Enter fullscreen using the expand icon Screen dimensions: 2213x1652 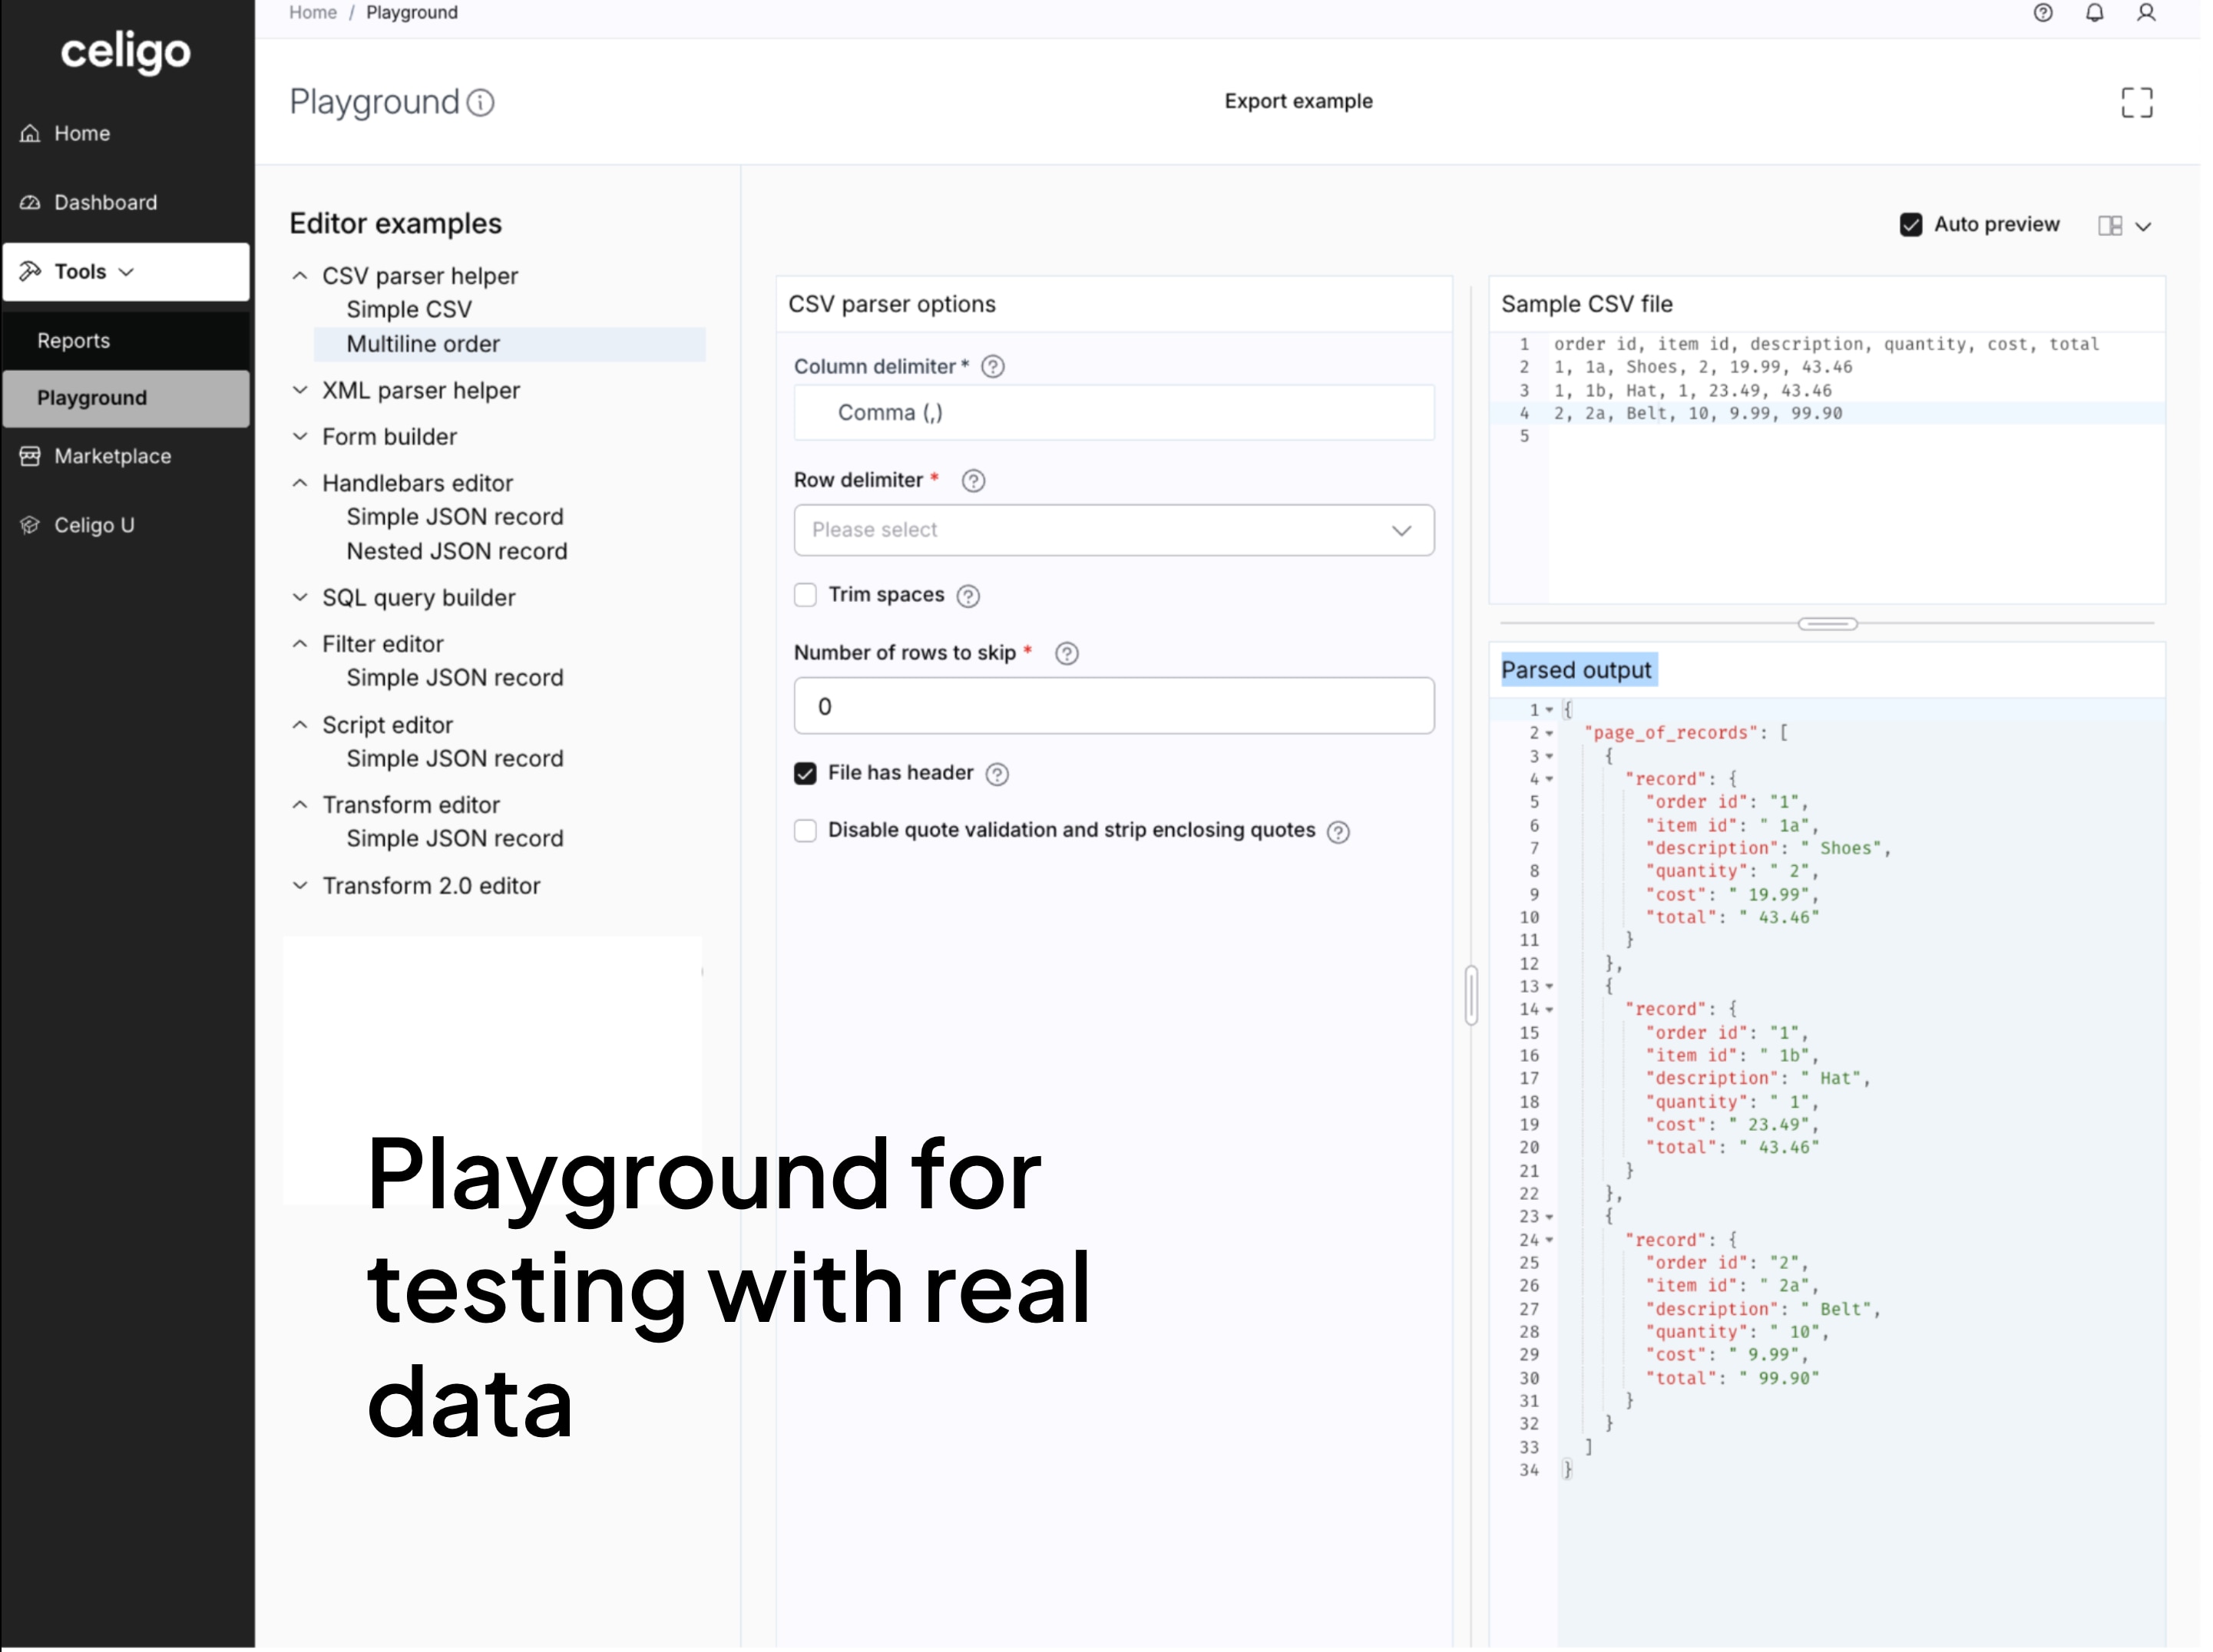pyautogui.click(x=2137, y=102)
